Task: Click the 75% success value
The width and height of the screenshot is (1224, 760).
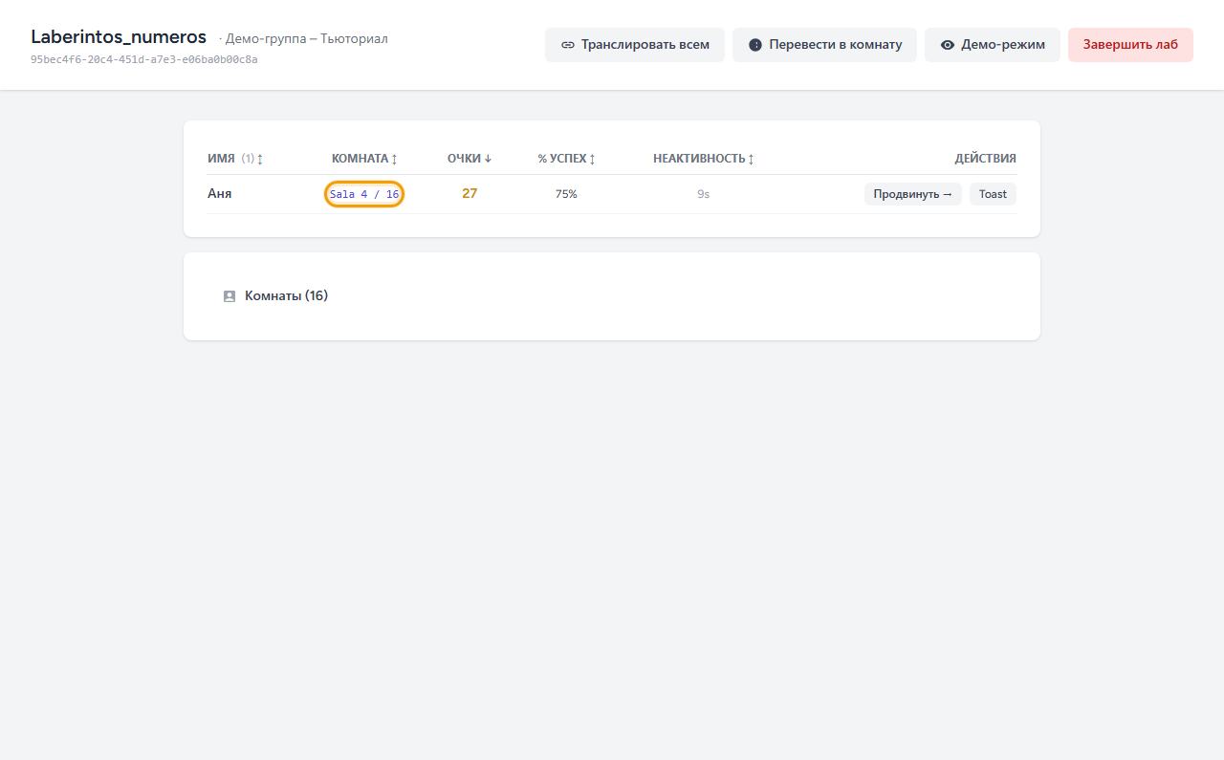Action: (x=566, y=194)
